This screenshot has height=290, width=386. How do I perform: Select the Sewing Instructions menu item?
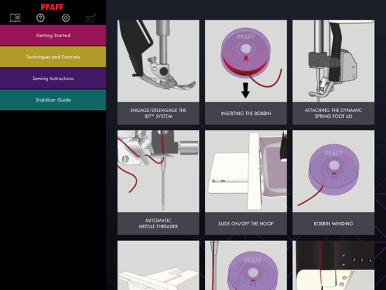(x=53, y=78)
